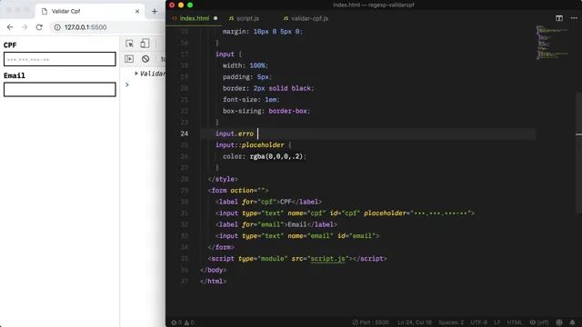Open the feedback smiley in status bar
Viewport: 582px width, 327px height.
tap(559, 322)
